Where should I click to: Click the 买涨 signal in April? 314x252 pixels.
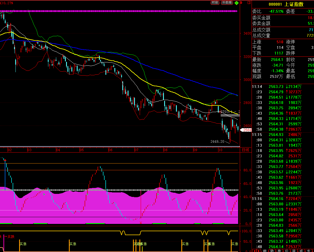pos(73,244)
